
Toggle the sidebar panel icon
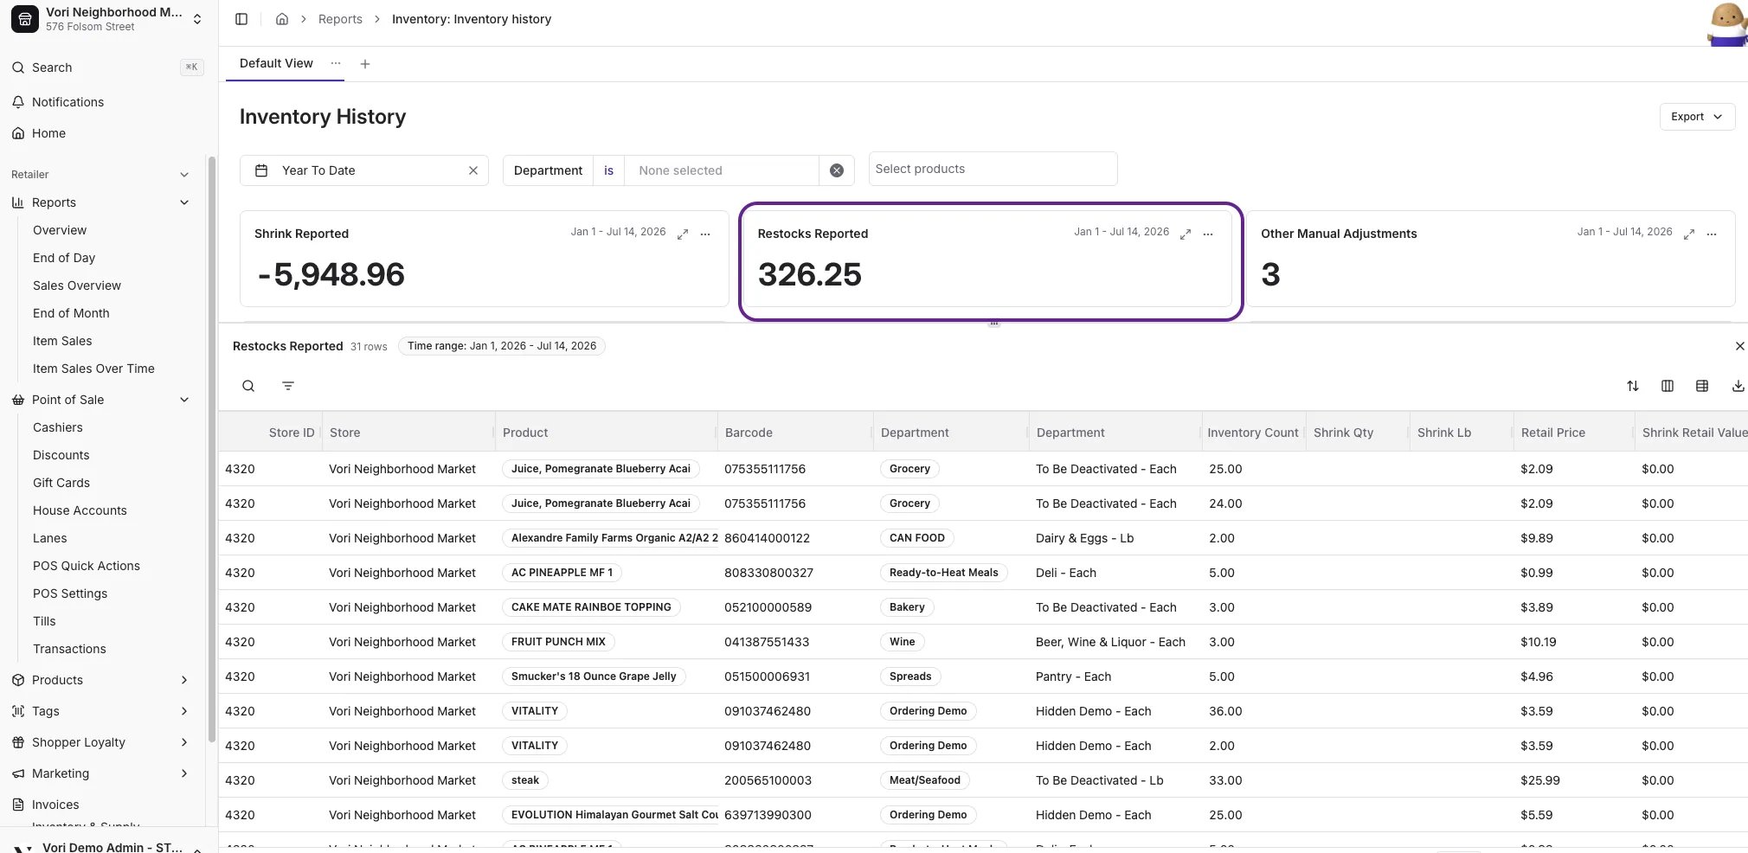(241, 19)
